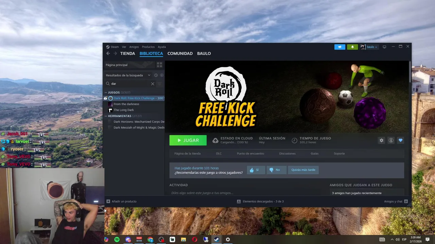Open the Guías link
This screenshot has width=435, height=244.
pyautogui.click(x=315, y=154)
